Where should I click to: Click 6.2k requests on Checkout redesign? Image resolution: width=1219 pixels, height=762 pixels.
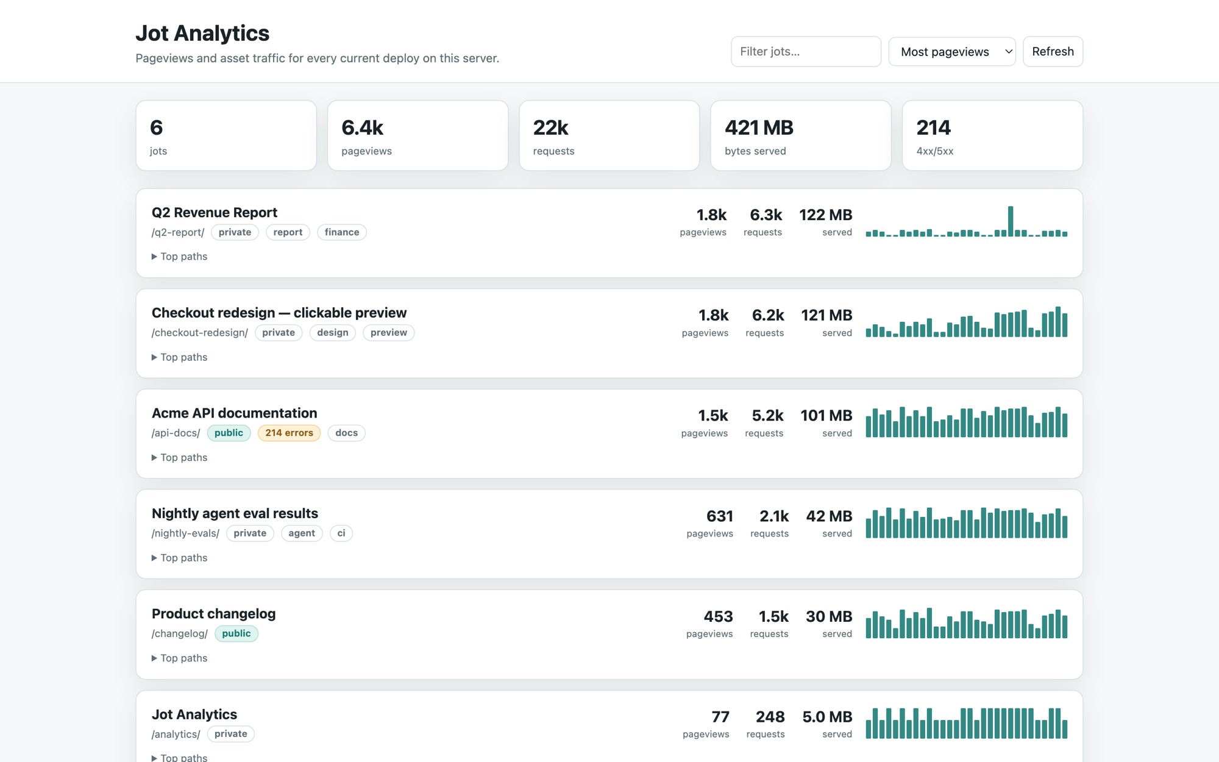[x=765, y=323]
